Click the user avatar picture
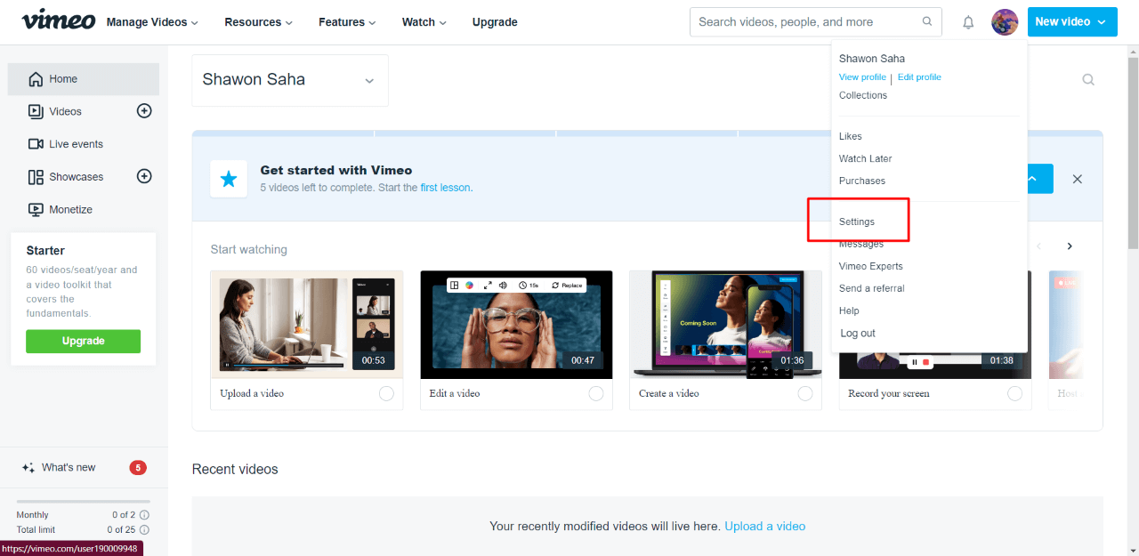Viewport: 1139px width, 556px height. pos(1005,22)
